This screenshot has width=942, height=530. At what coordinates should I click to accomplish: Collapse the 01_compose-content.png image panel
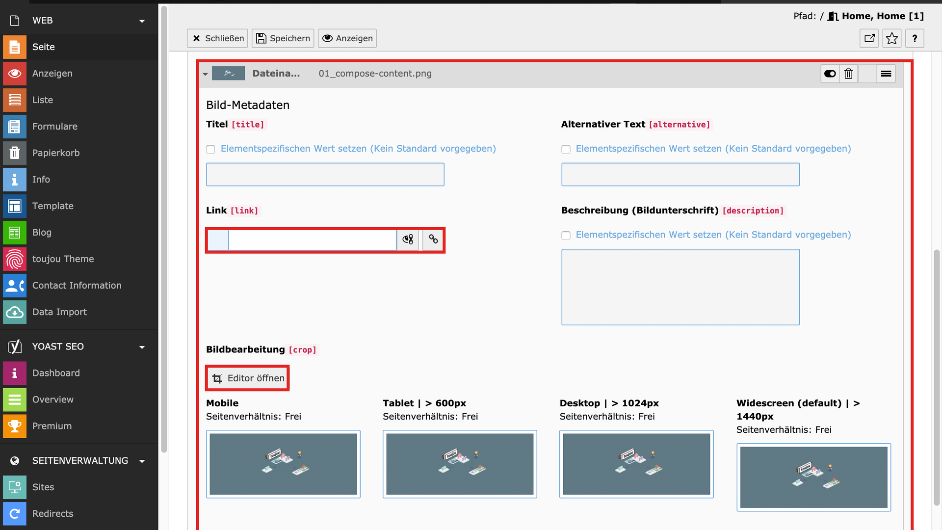pos(205,74)
